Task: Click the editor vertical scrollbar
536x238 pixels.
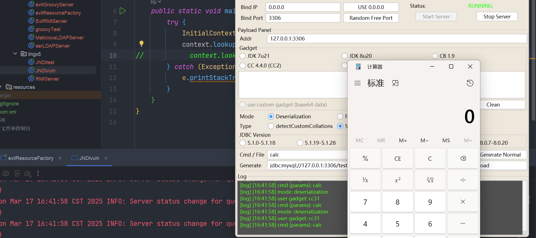Action: (x=534, y=61)
